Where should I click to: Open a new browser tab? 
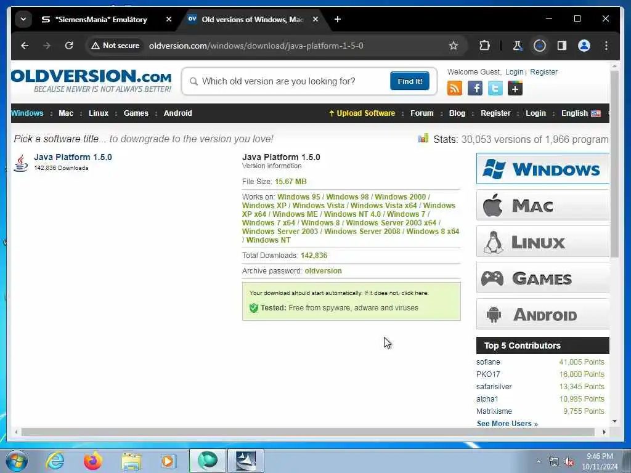pos(337,19)
